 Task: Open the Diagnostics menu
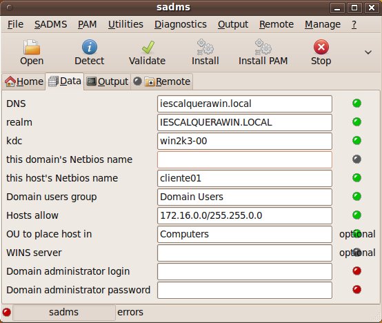pos(181,24)
